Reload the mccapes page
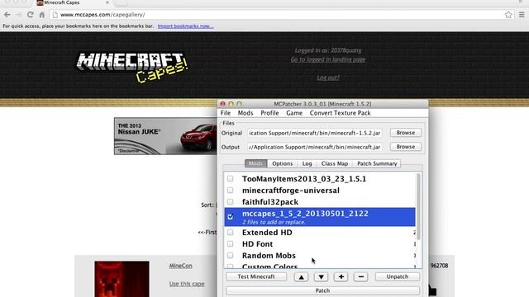The image size is (529, 297). pos(31,15)
